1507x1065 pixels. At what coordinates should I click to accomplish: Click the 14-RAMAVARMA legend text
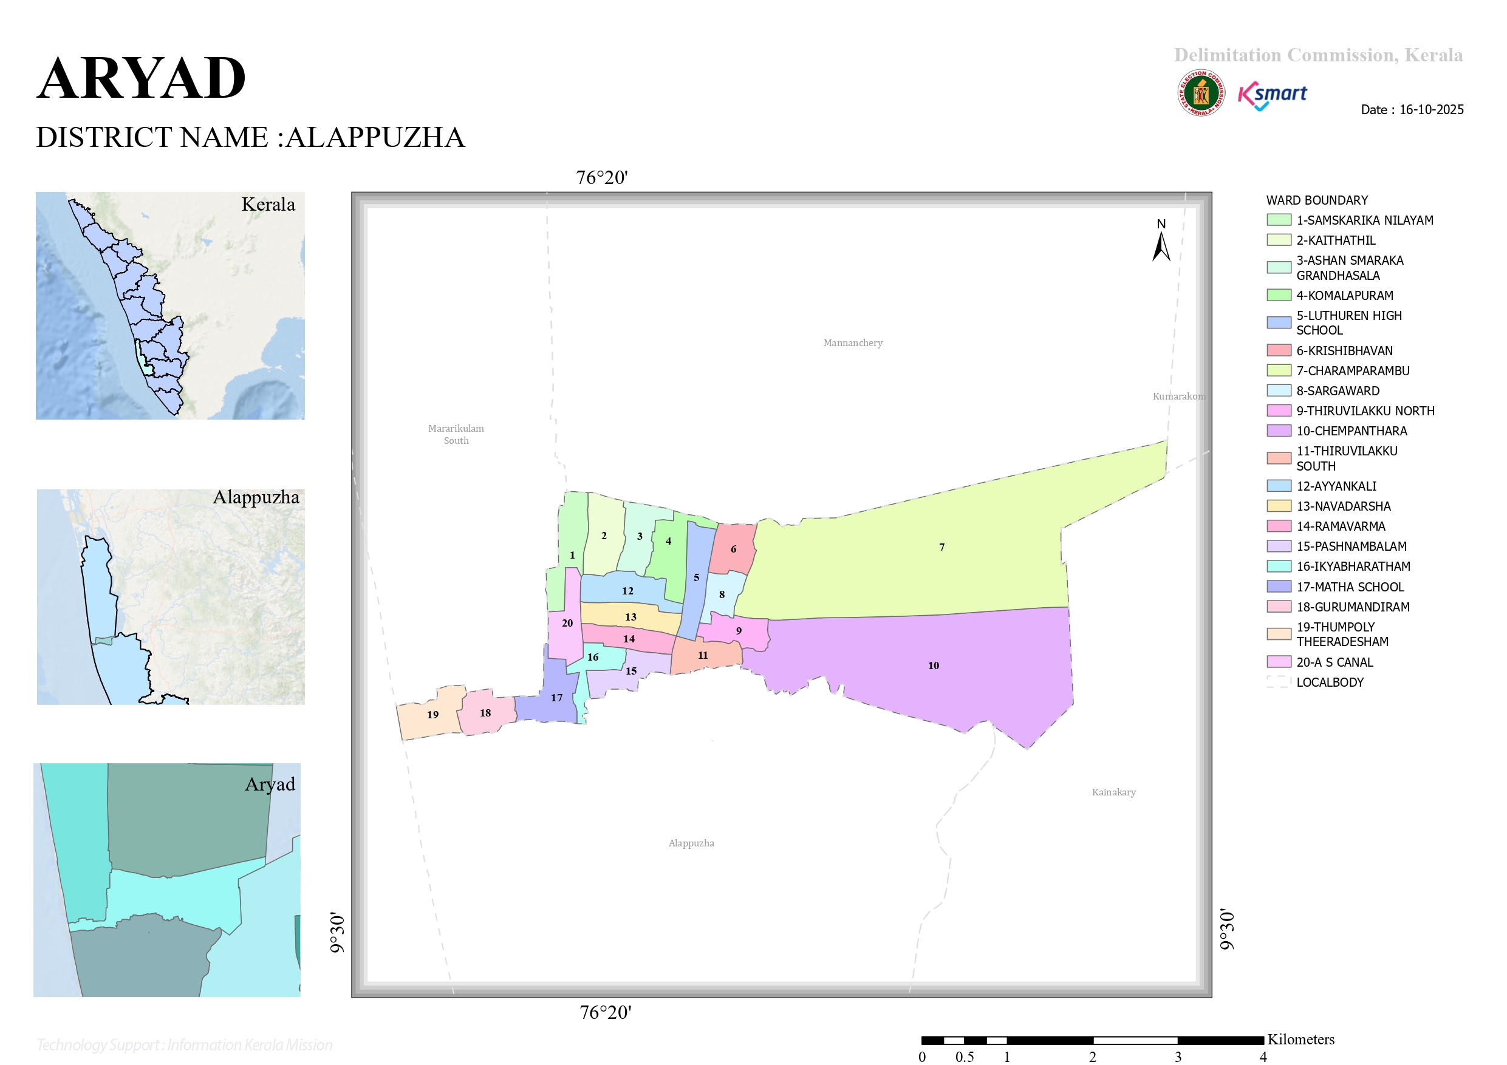point(1341,526)
